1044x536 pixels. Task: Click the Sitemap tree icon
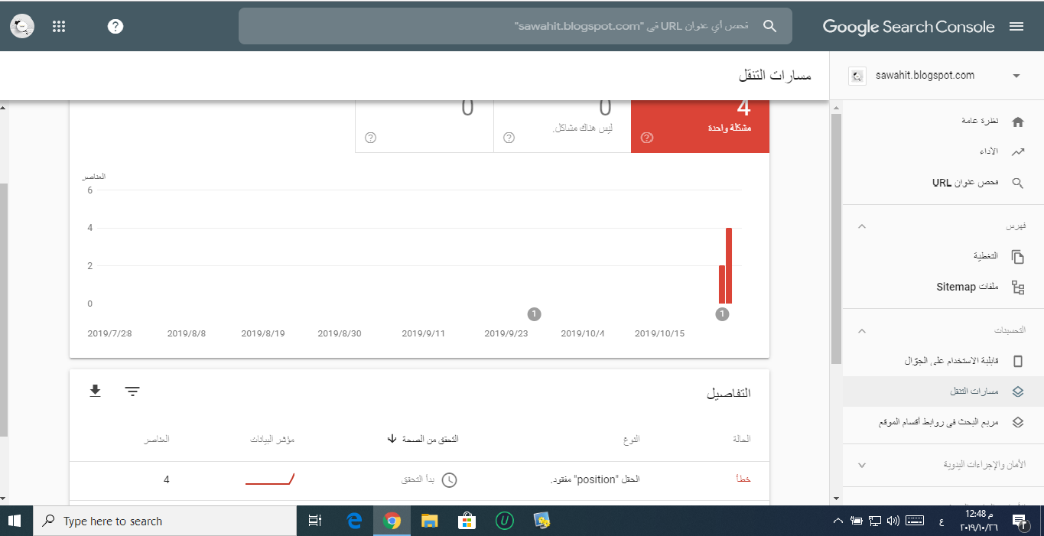pos(1017,287)
